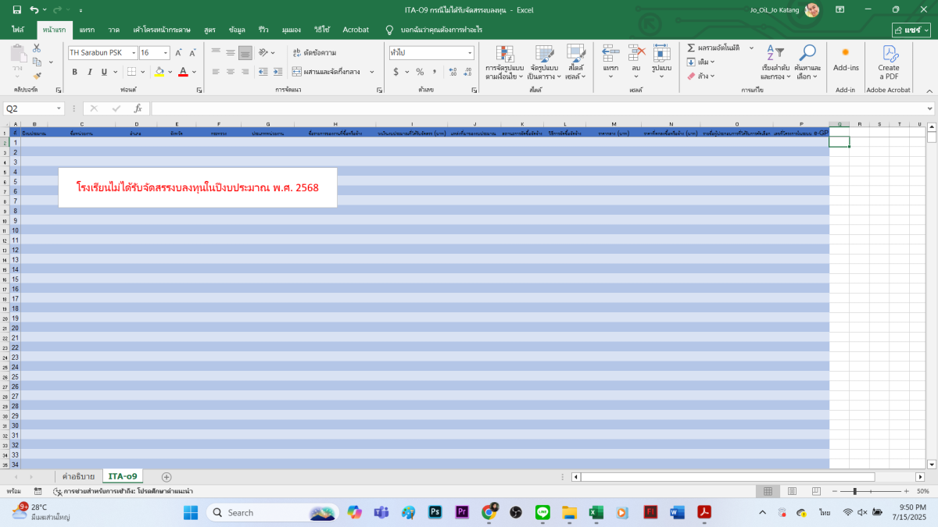Open the TH Sarabun PSK font dropdown
This screenshot has width=938, height=527.
pyautogui.click(x=133, y=53)
